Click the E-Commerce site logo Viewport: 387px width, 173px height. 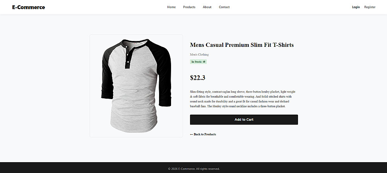pos(28,7)
